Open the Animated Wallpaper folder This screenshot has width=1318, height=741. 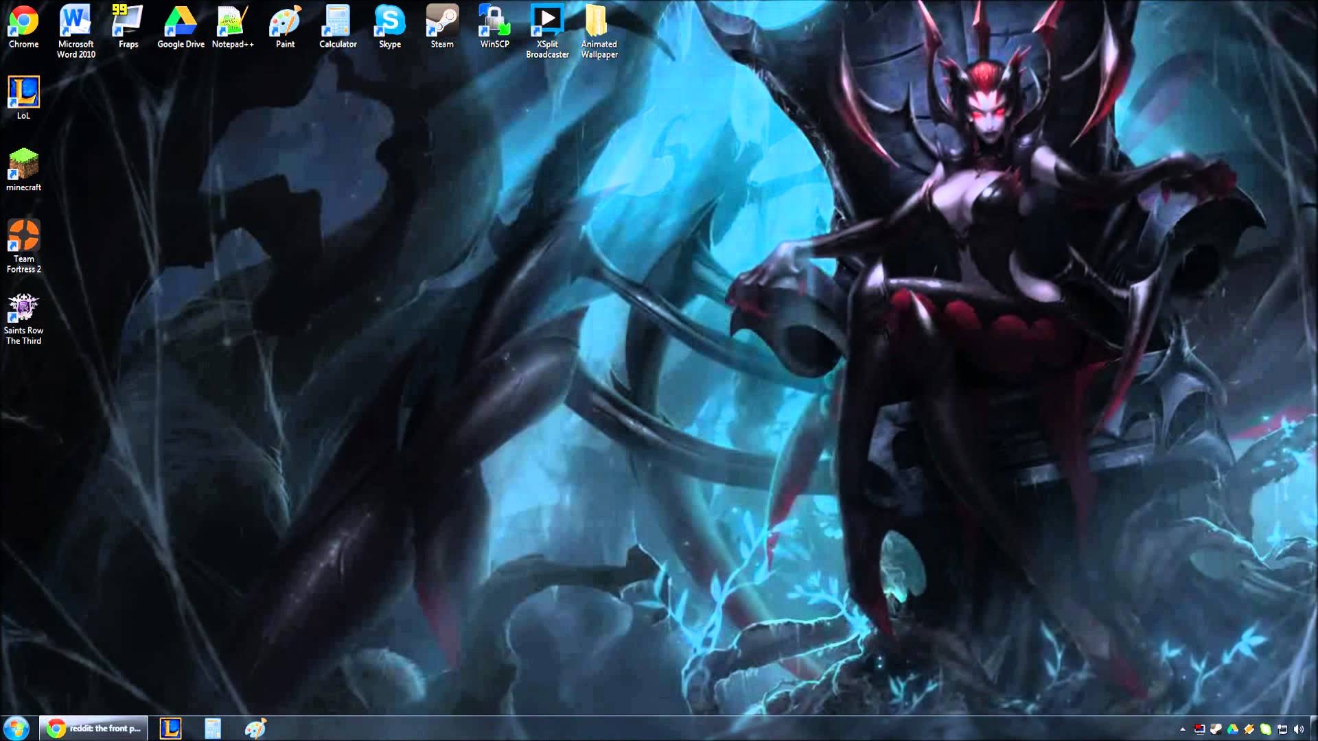click(x=597, y=21)
